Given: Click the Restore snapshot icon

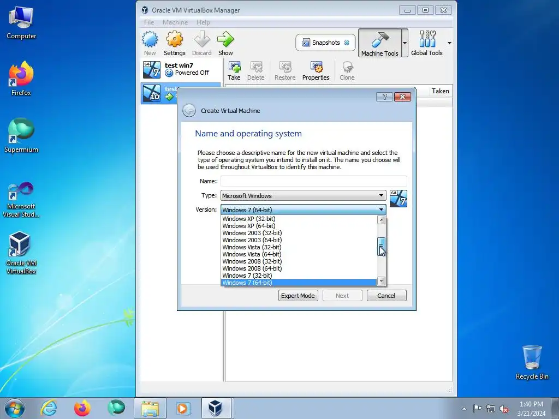Looking at the screenshot, I should pos(285,70).
